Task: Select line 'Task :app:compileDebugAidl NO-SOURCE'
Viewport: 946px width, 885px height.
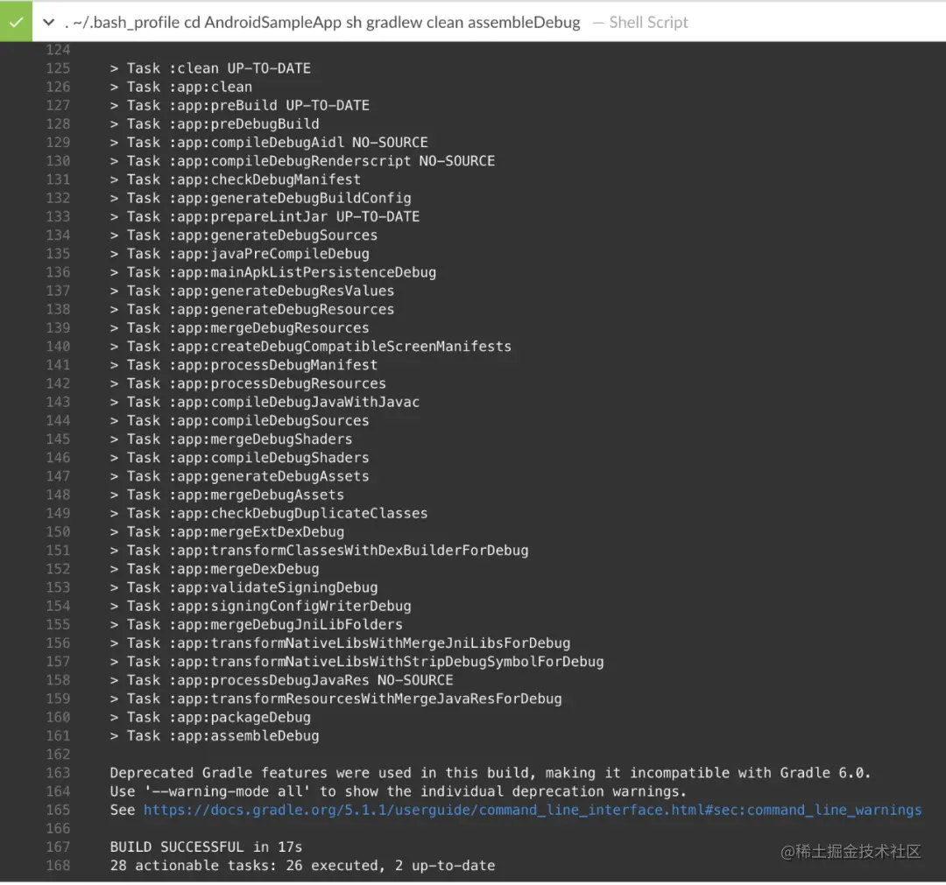Action: click(269, 143)
